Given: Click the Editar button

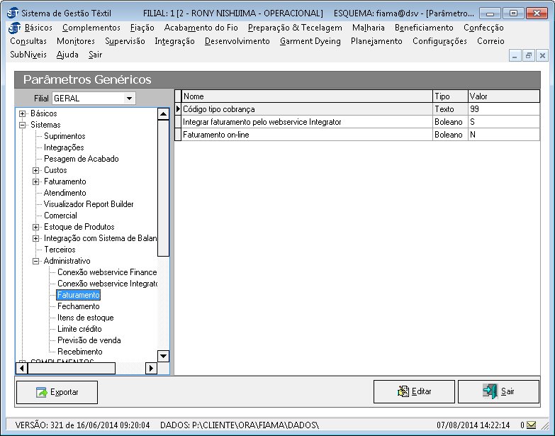Looking at the screenshot, I should [x=414, y=391].
